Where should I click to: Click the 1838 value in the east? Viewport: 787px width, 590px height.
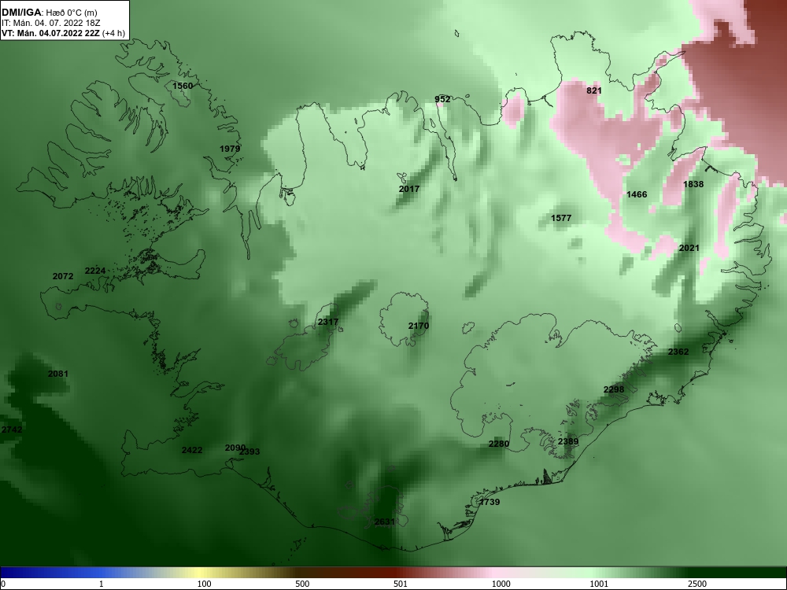[x=693, y=184]
